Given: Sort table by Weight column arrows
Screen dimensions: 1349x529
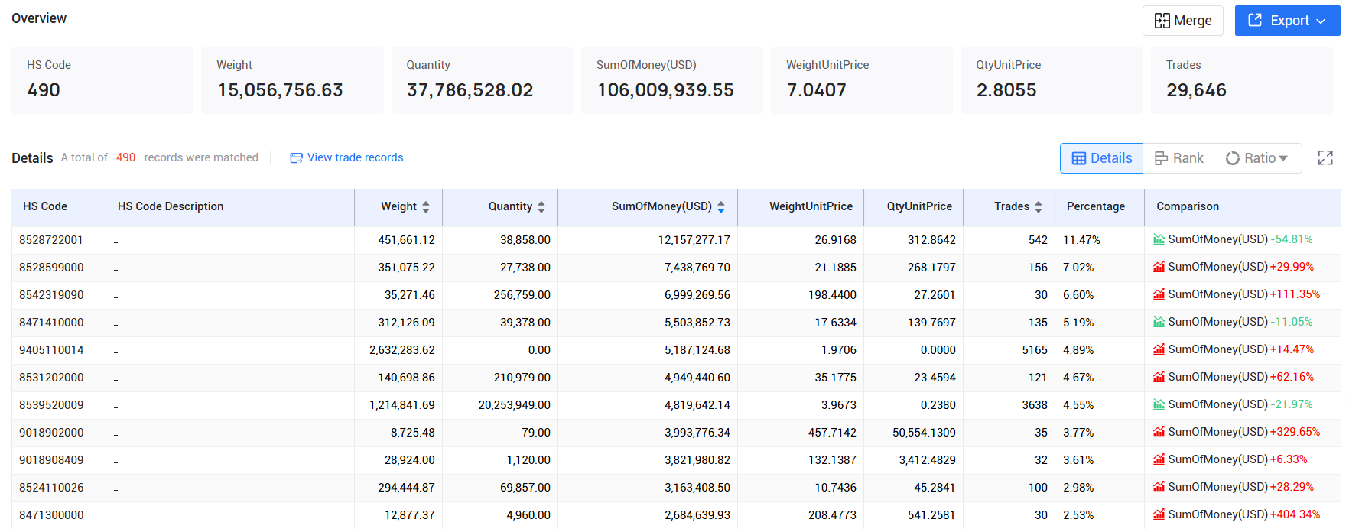Looking at the screenshot, I should (x=426, y=206).
